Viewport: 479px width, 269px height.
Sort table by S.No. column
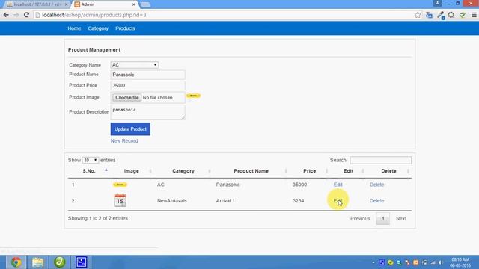[x=89, y=171]
